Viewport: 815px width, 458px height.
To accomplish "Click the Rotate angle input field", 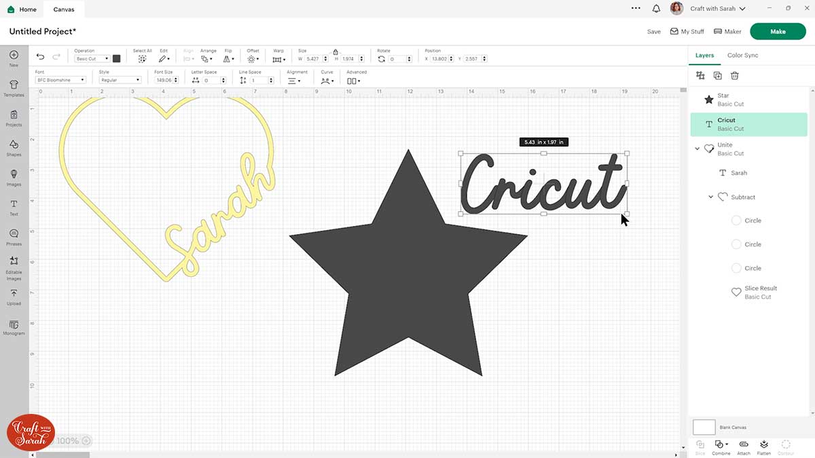I will coord(397,59).
